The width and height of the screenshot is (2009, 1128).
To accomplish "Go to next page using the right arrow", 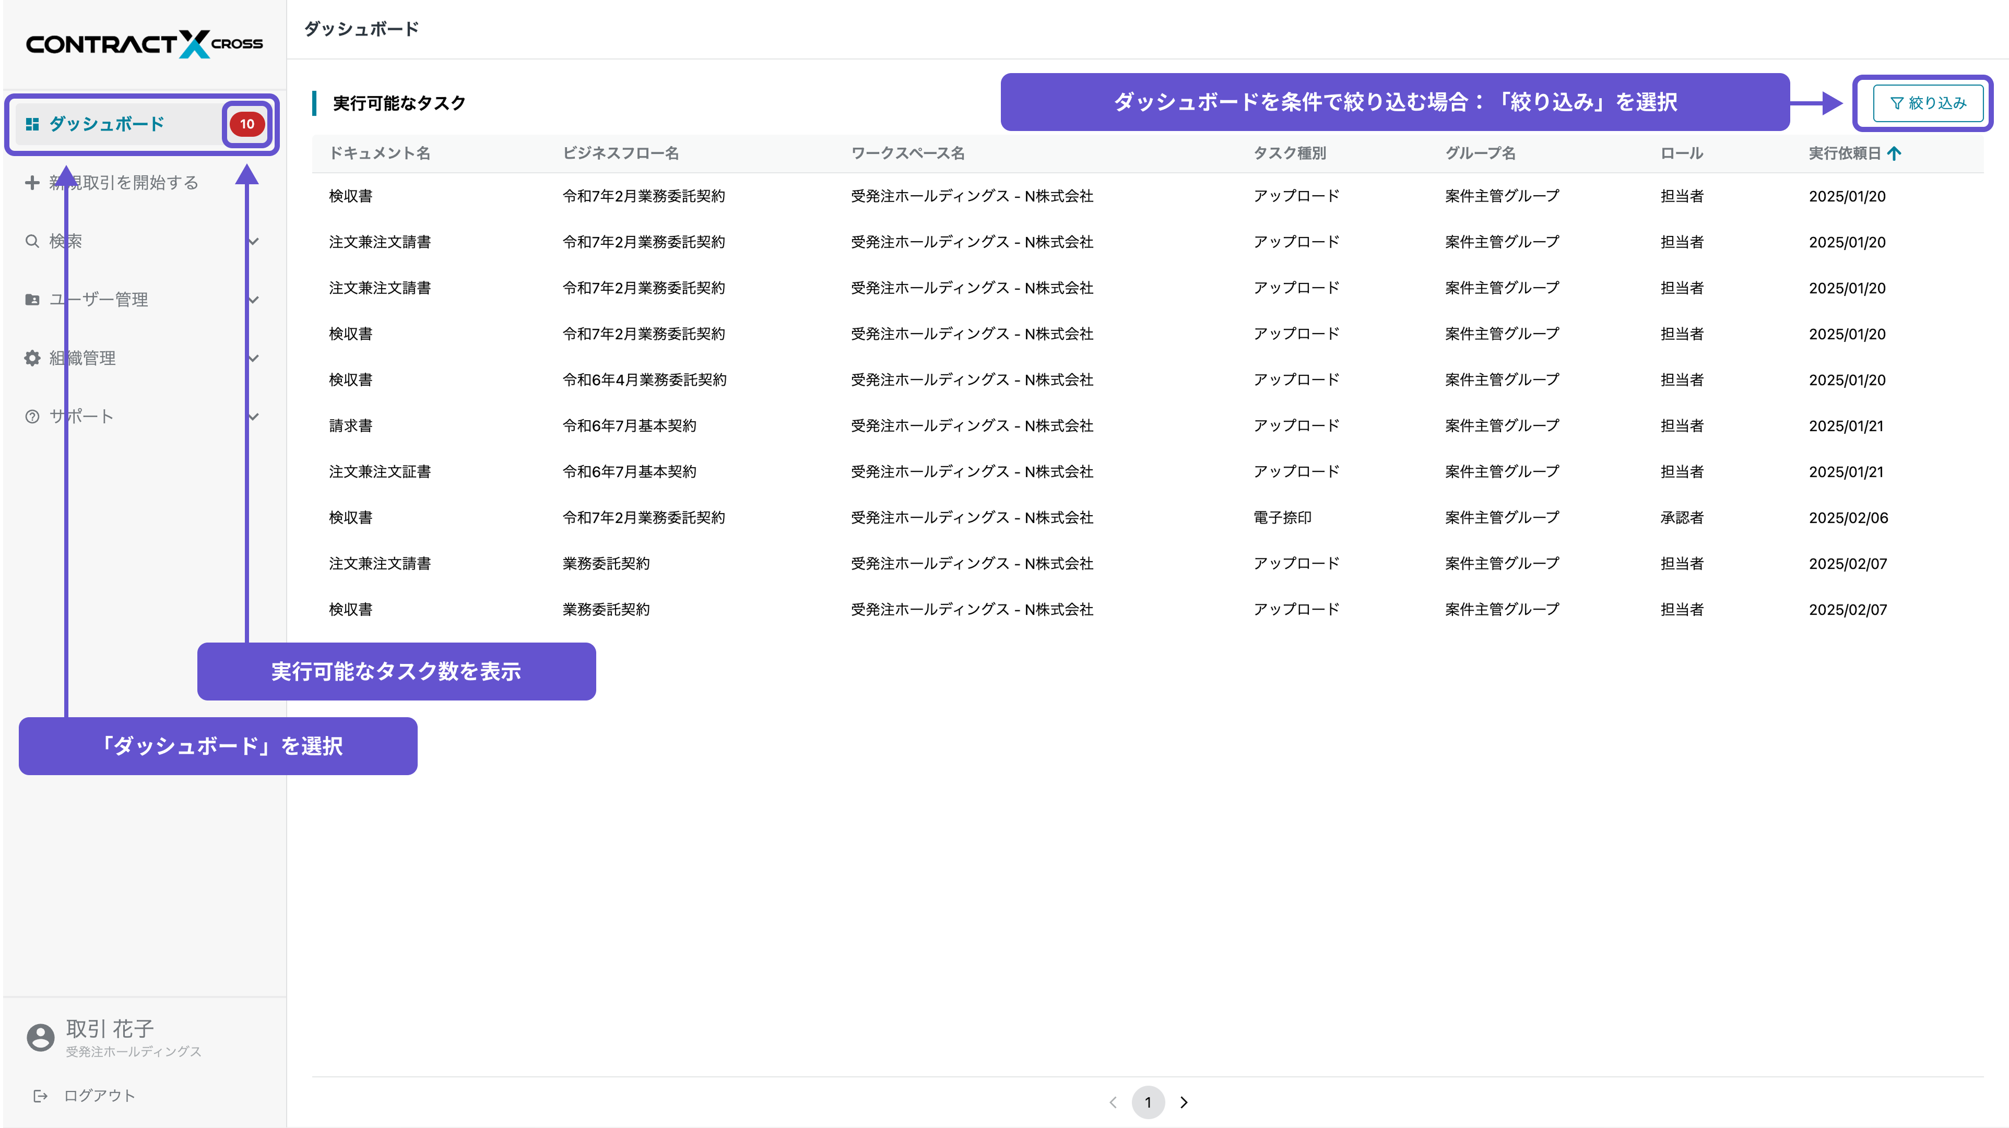I will [1185, 1102].
